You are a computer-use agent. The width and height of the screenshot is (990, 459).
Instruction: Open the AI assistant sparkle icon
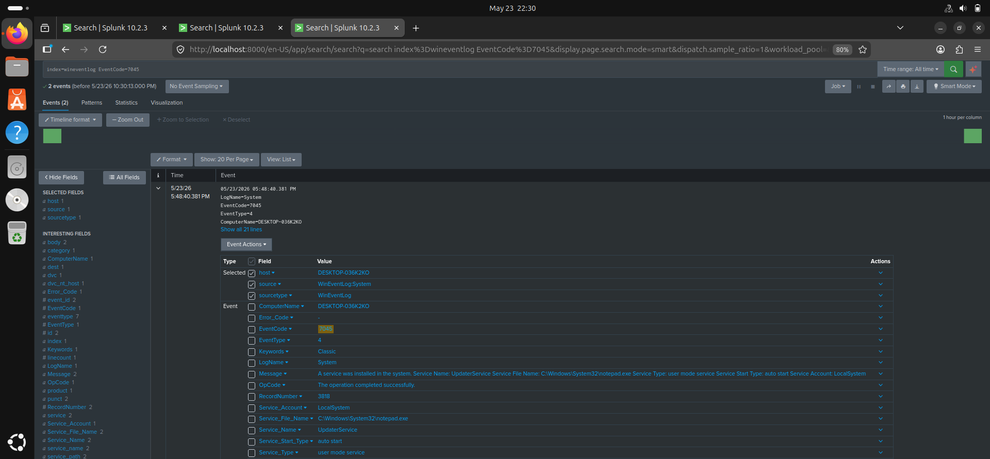973,69
